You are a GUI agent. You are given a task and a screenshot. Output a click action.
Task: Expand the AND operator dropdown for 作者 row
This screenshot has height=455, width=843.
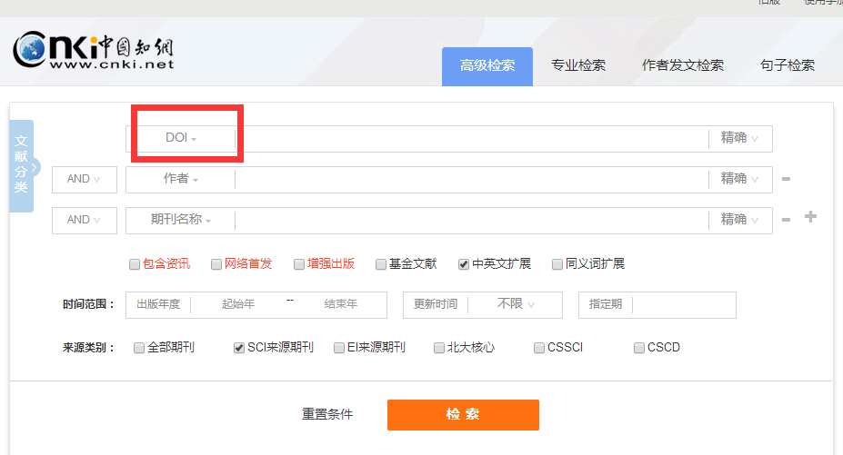click(x=84, y=179)
